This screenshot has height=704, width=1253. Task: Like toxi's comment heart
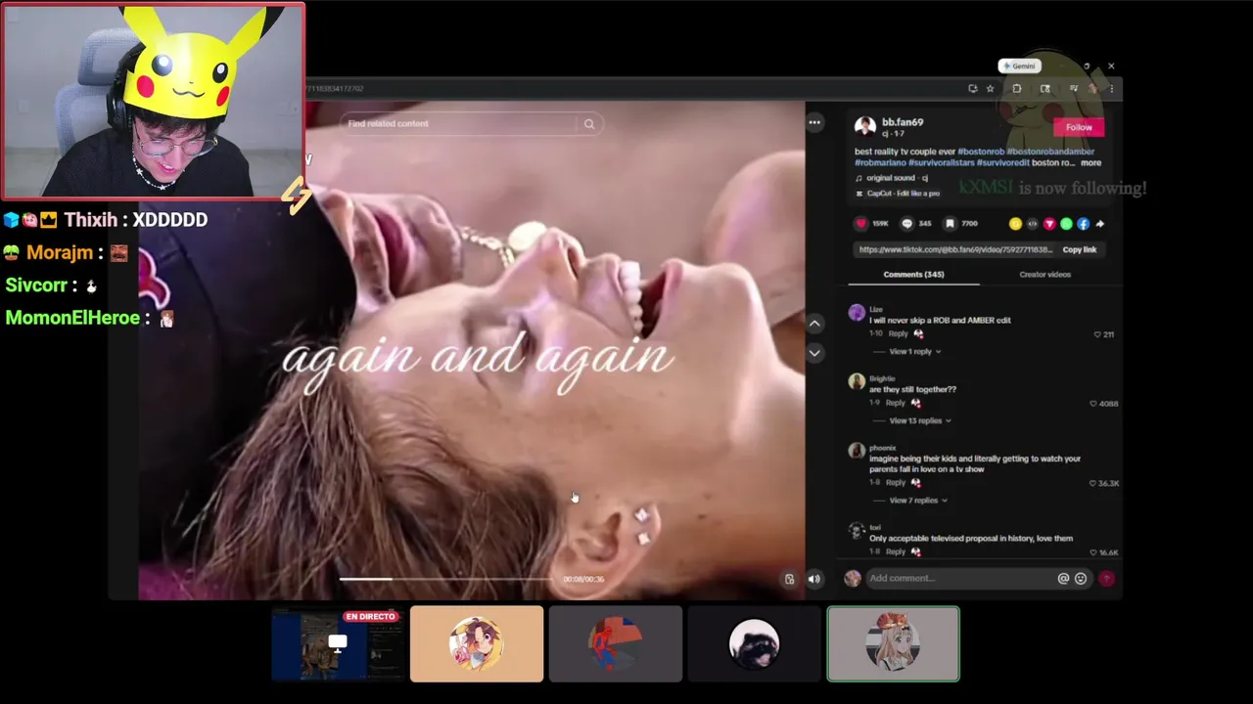point(1092,552)
